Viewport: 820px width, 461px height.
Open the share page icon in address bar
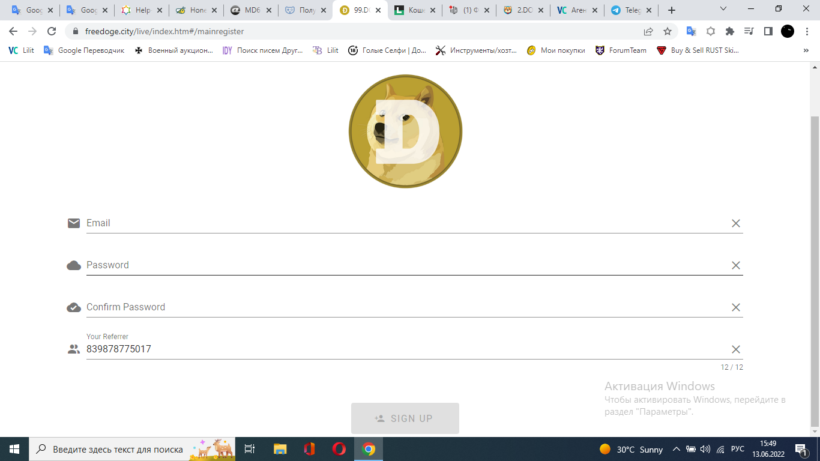[648, 31]
